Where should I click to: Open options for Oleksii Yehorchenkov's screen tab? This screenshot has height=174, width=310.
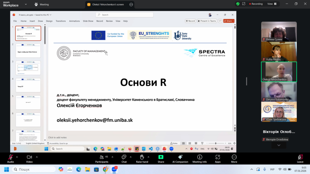131,4
